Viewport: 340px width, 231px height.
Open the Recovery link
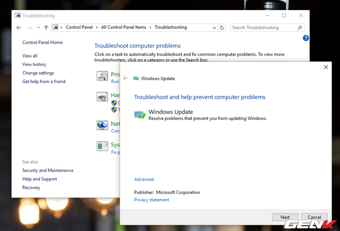[x=31, y=187]
